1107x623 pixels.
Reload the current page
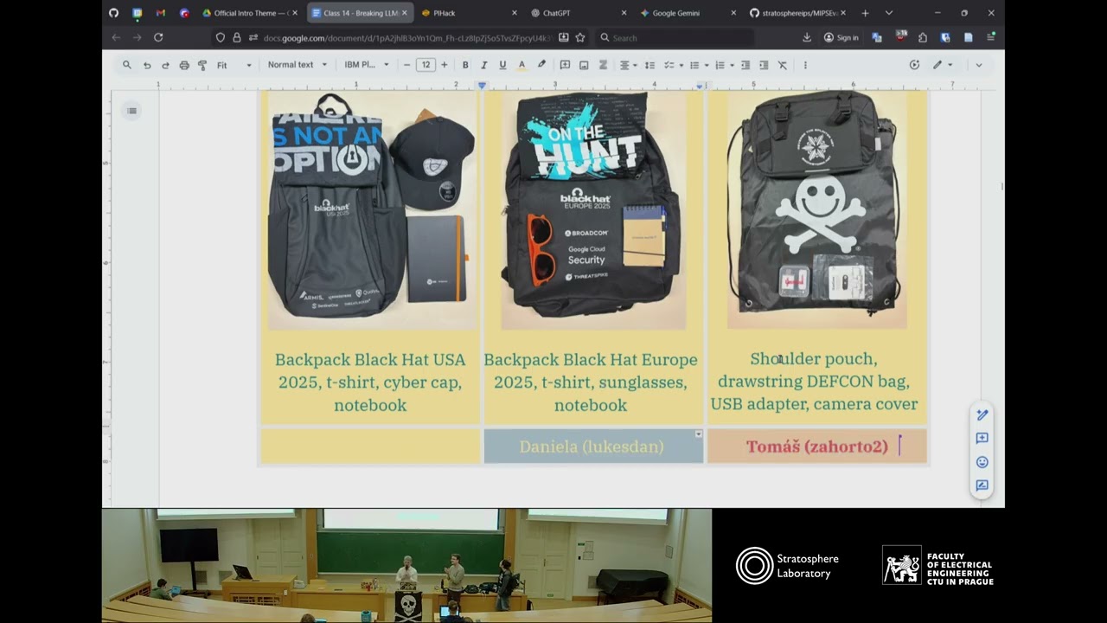(158, 37)
